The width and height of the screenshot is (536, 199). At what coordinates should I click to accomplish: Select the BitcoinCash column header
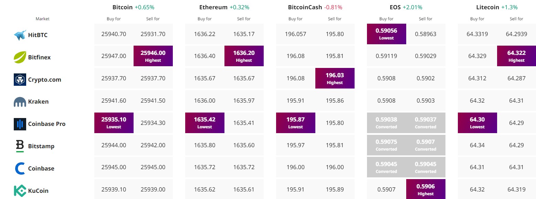click(x=305, y=7)
